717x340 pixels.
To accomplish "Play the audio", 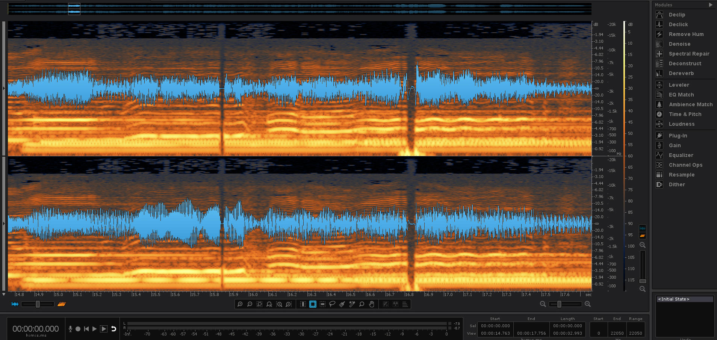I will coord(95,329).
